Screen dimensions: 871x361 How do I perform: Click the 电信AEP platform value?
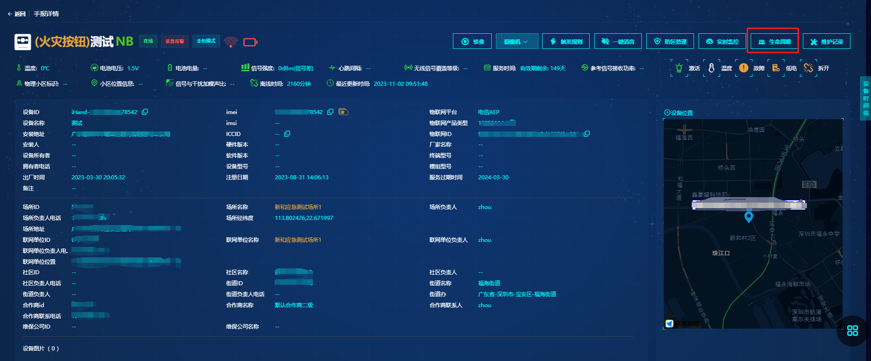tap(489, 112)
